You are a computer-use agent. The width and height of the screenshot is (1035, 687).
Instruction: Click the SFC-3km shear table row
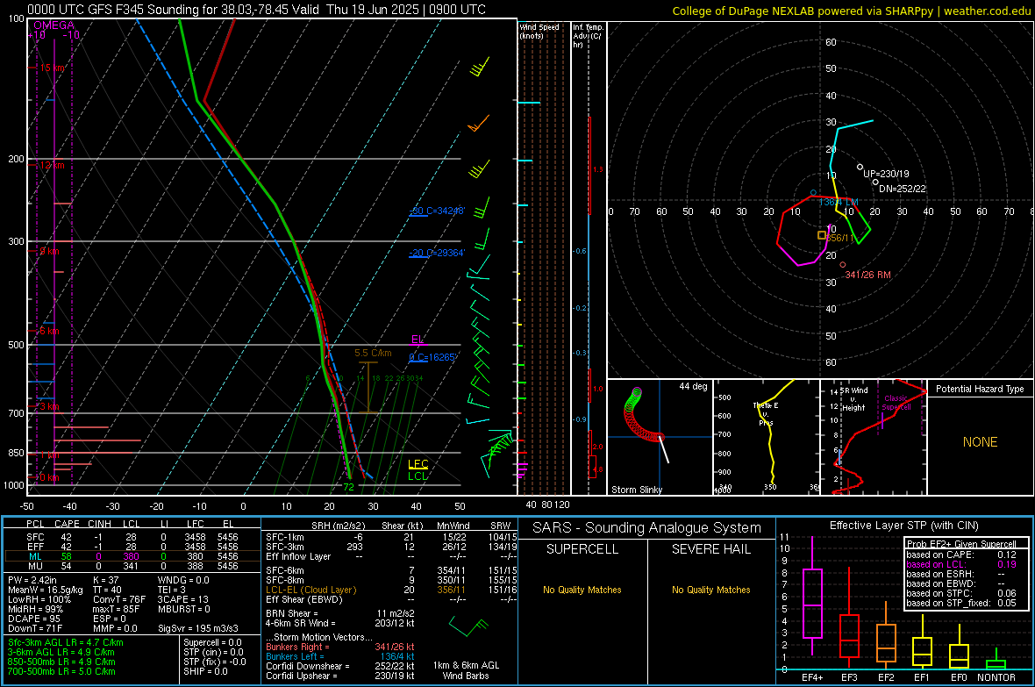coord(391,547)
